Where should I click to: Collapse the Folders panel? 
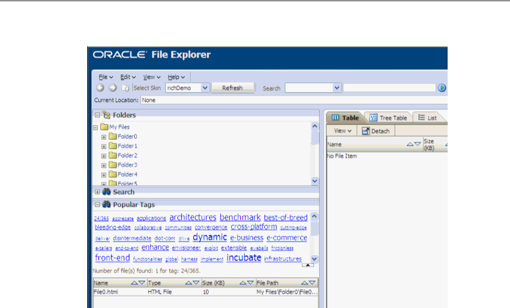pos(97,115)
